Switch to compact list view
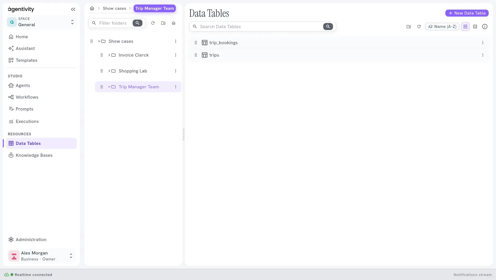This screenshot has height=280, width=496. point(475,27)
